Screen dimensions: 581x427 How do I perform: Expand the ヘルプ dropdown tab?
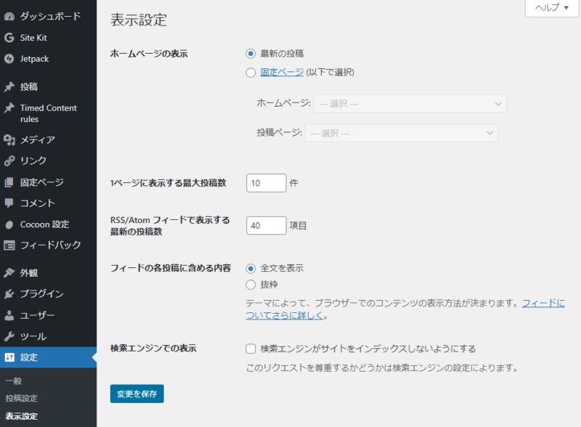[551, 7]
